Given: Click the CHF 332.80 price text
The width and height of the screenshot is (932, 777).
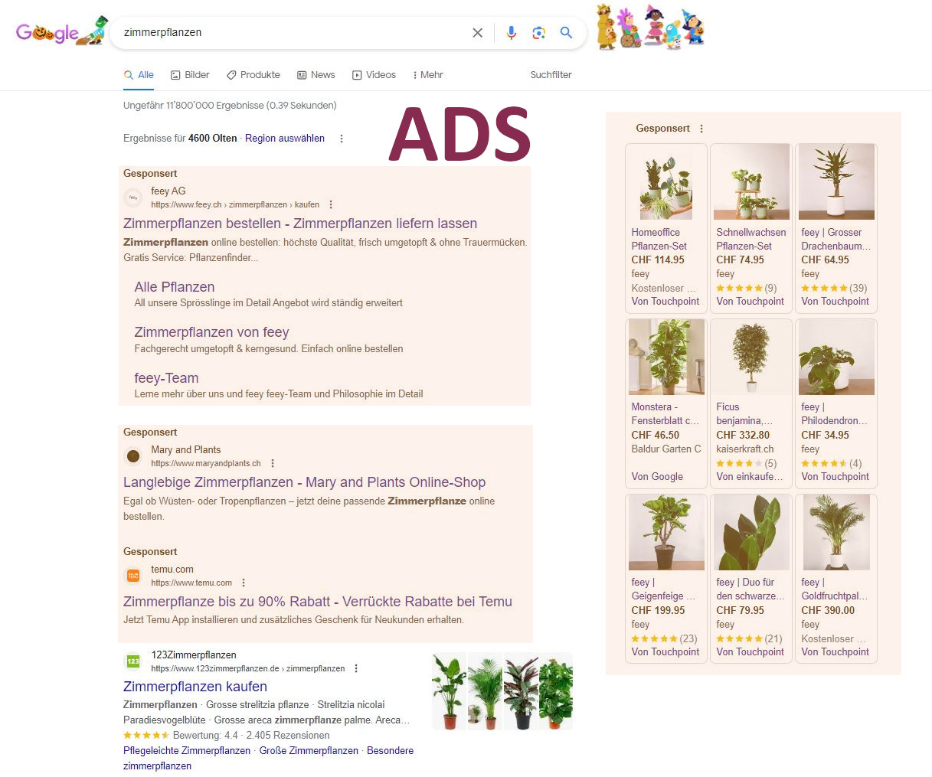Looking at the screenshot, I should [x=743, y=436].
